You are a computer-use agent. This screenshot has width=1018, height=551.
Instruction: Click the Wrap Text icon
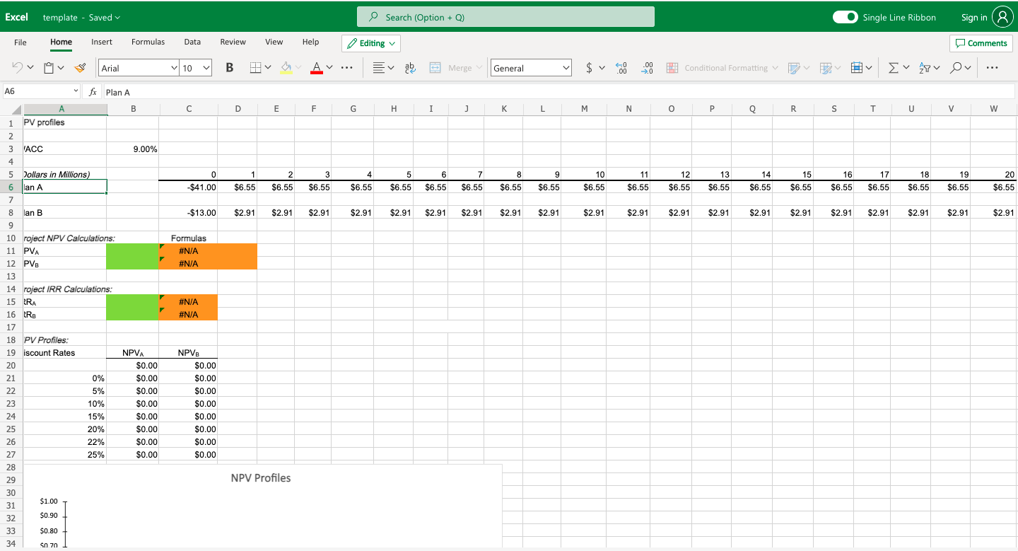(410, 67)
